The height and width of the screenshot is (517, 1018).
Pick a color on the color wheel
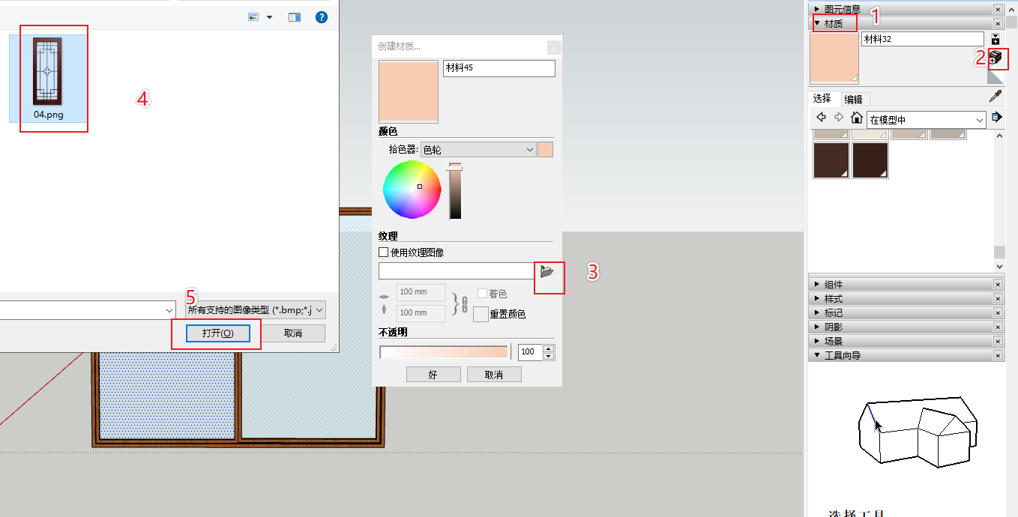412,190
